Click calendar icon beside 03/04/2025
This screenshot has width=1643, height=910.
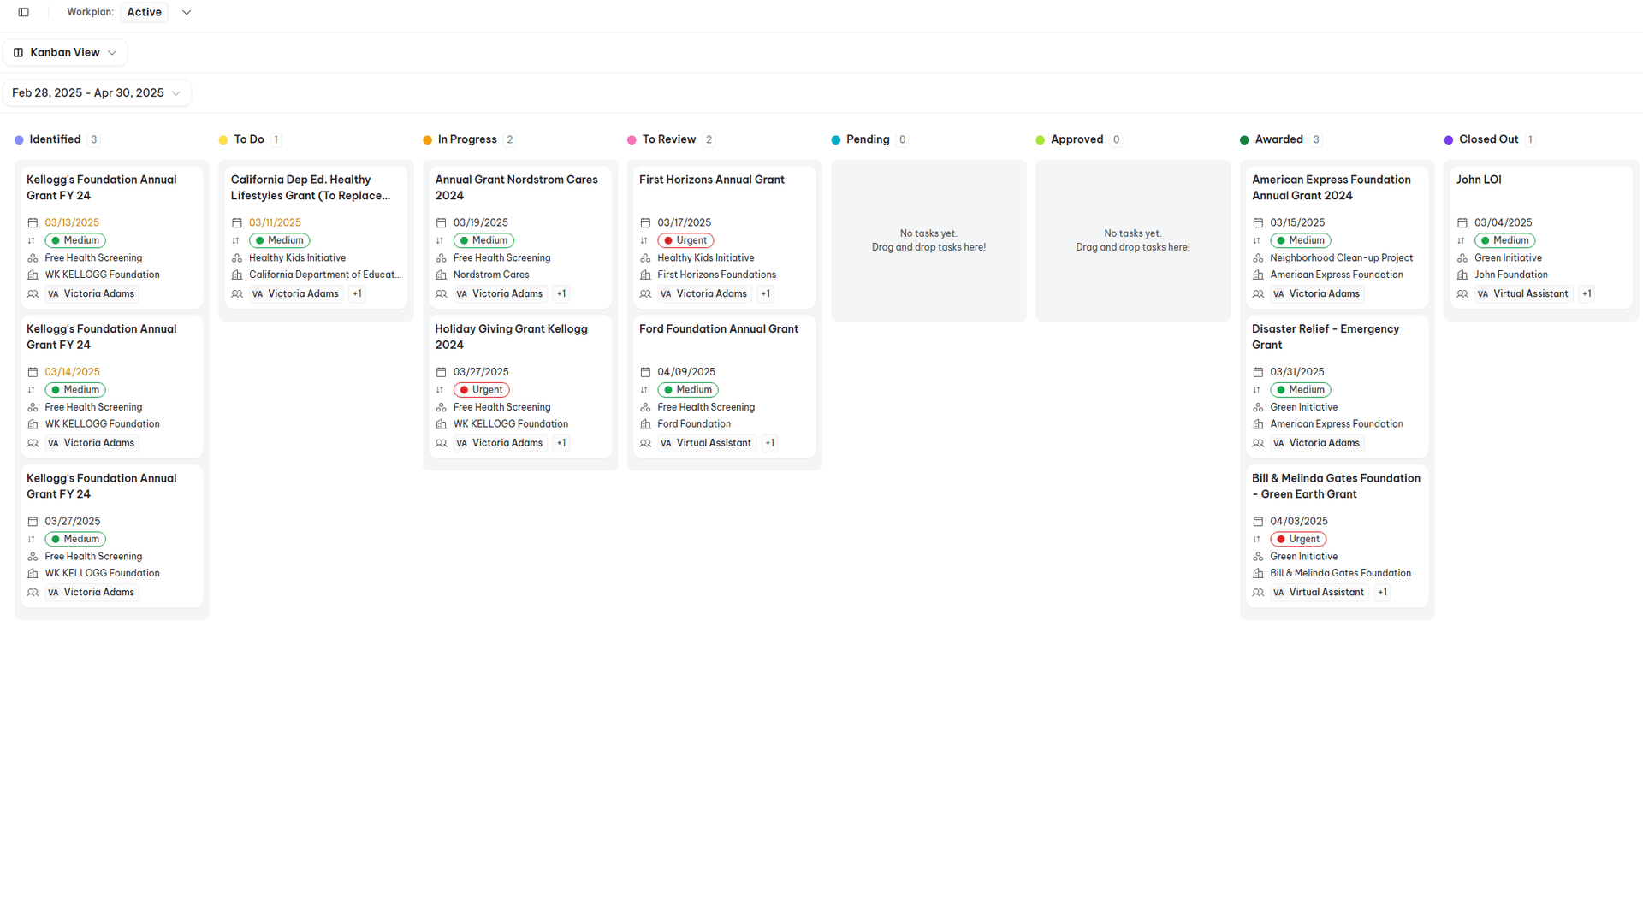(1462, 223)
